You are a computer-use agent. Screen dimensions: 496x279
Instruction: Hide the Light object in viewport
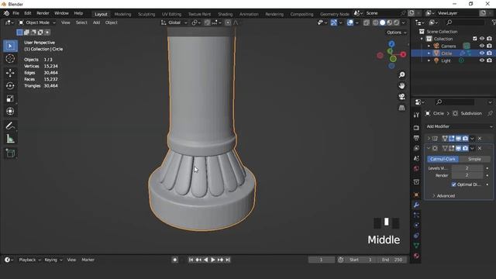482,60
